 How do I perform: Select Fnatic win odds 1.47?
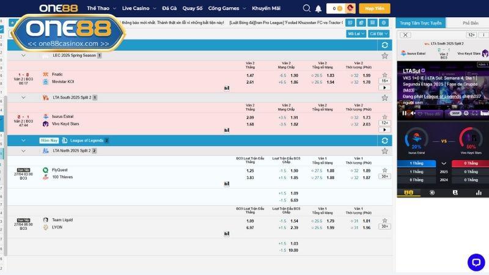pyautogui.click(x=250, y=75)
